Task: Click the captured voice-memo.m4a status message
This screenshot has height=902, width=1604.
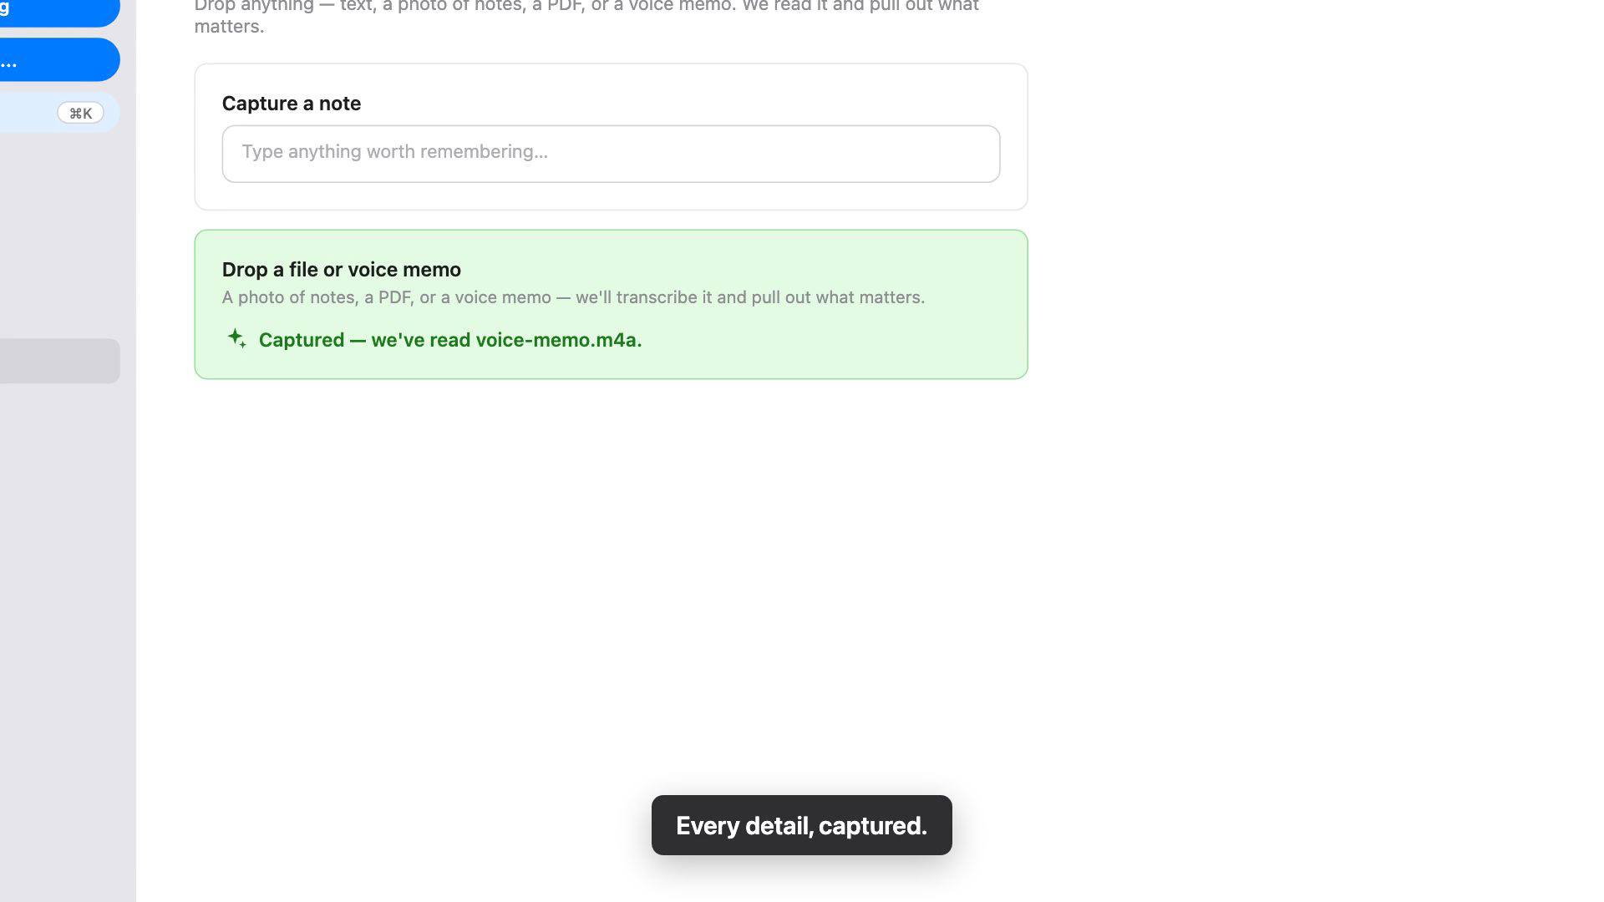Action: pos(450,340)
